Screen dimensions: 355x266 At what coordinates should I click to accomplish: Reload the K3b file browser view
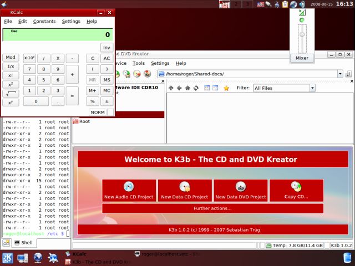click(x=196, y=88)
